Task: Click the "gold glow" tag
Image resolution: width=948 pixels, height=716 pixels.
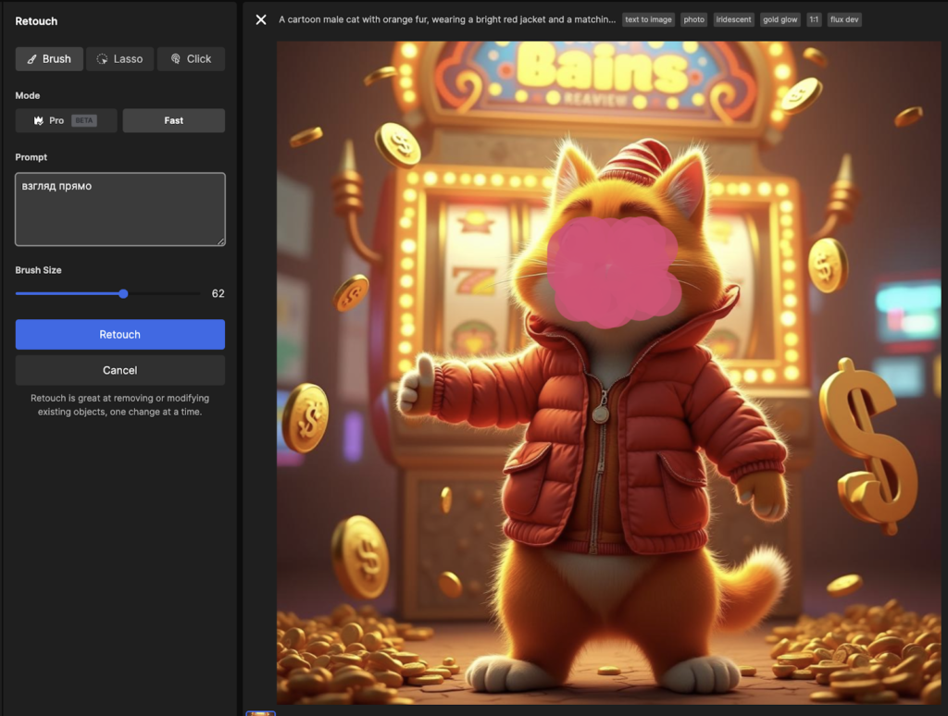Action: click(x=780, y=19)
